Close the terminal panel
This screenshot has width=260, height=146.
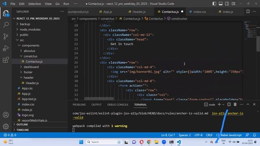254,105
